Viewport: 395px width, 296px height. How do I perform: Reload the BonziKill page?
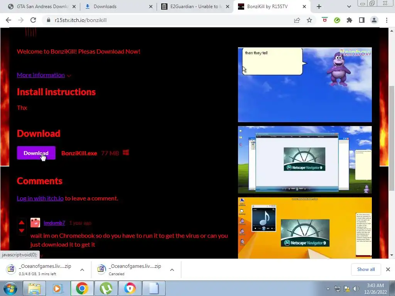point(33,20)
